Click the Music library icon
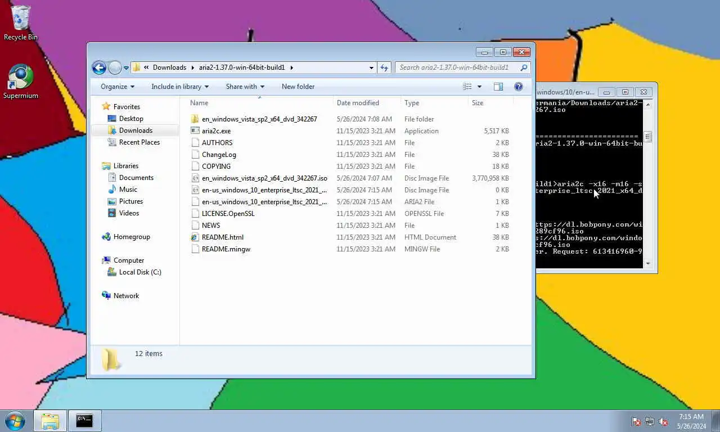 coord(112,190)
